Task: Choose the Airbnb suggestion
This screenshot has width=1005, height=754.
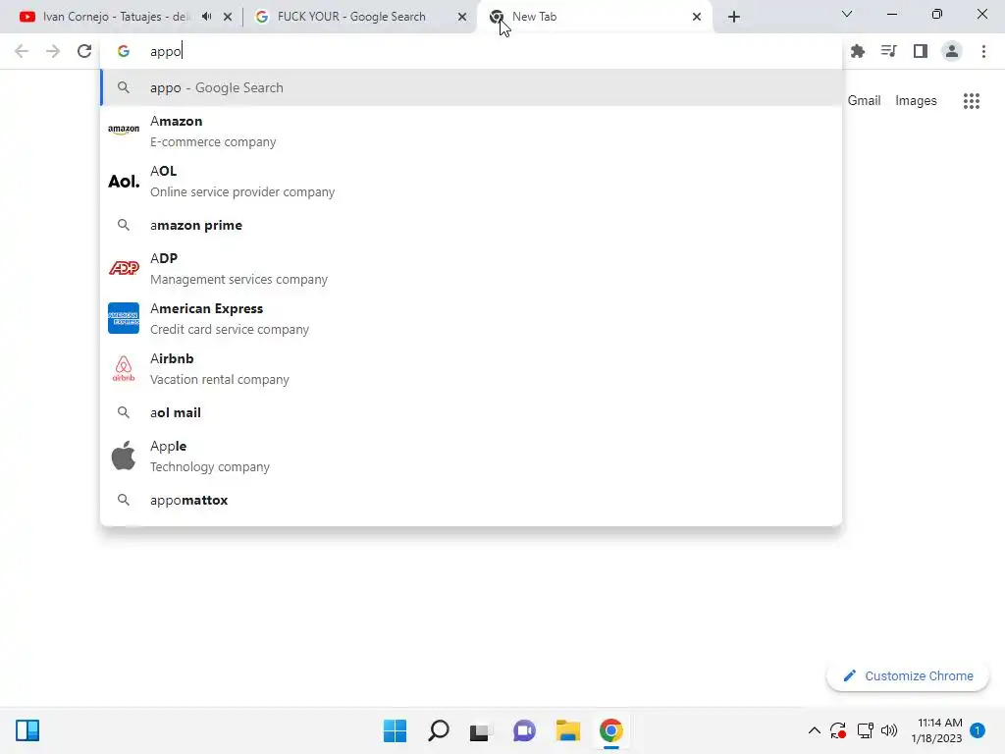Action: coord(471,369)
